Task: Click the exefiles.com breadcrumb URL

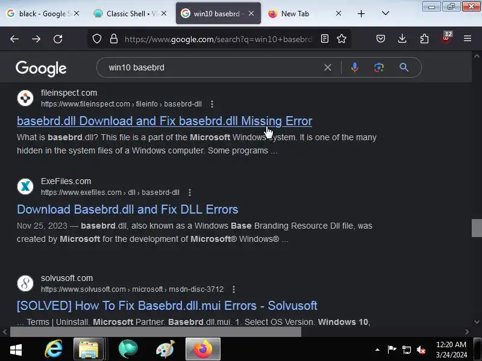Action: tap(110, 193)
